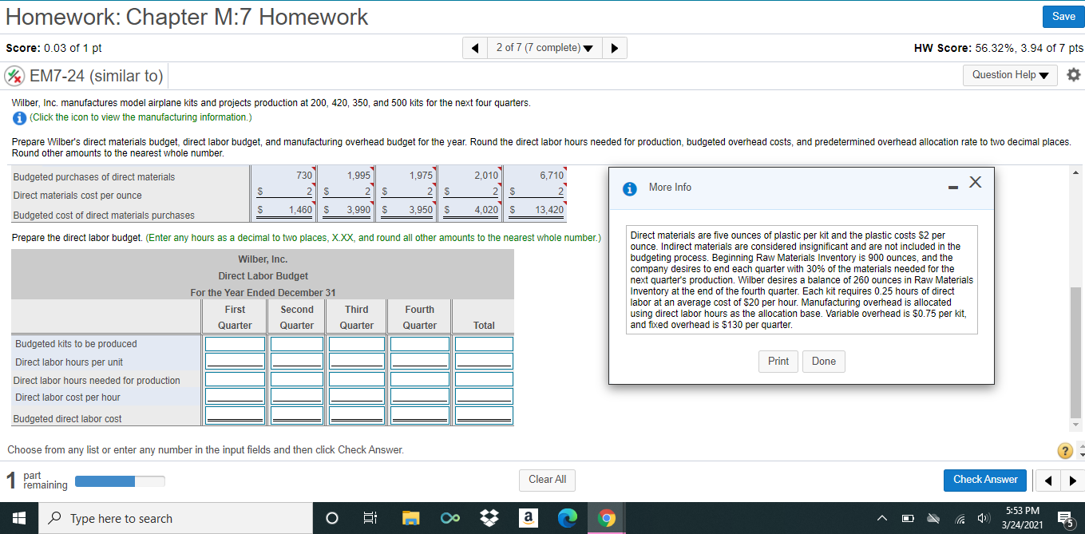This screenshot has width=1085, height=534.
Task: Open the Amazon app from the taskbar
Action: 528,518
